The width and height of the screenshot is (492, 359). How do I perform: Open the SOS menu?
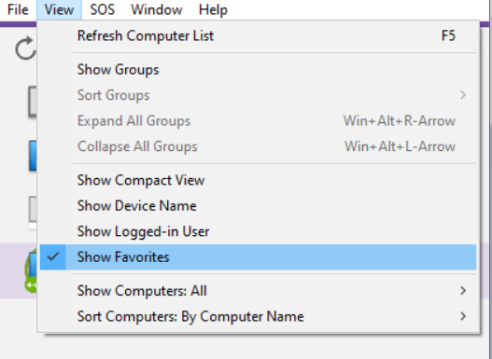103,9
